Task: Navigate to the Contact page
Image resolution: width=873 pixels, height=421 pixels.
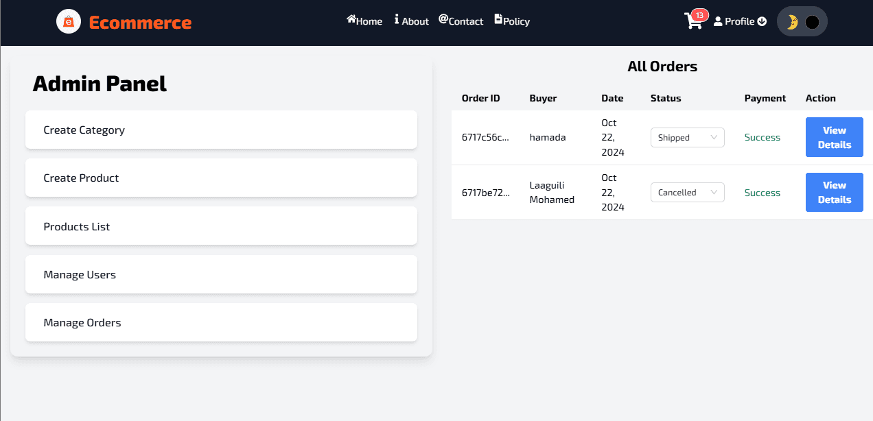Action: (465, 21)
